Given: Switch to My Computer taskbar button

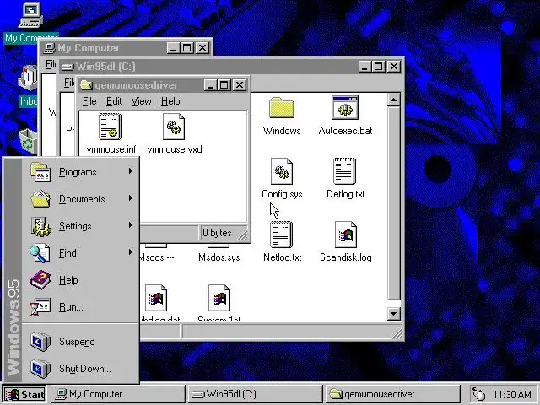Looking at the screenshot, I should click(x=118, y=394).
